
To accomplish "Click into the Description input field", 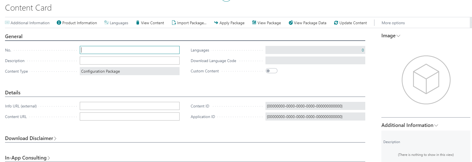I will (x=130, y=61).
